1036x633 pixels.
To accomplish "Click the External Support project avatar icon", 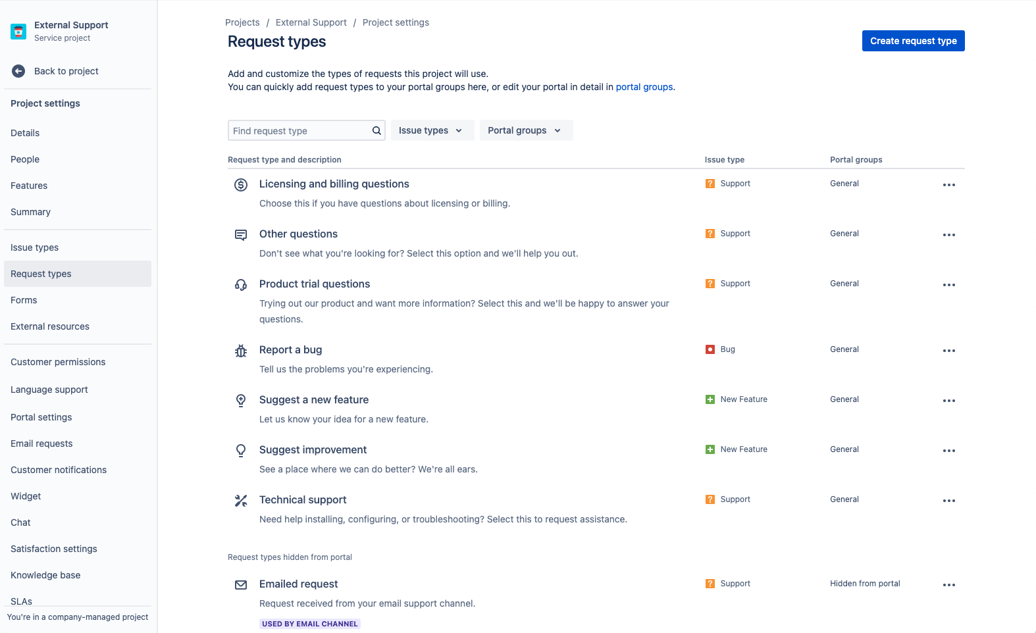I will point(18,31).
